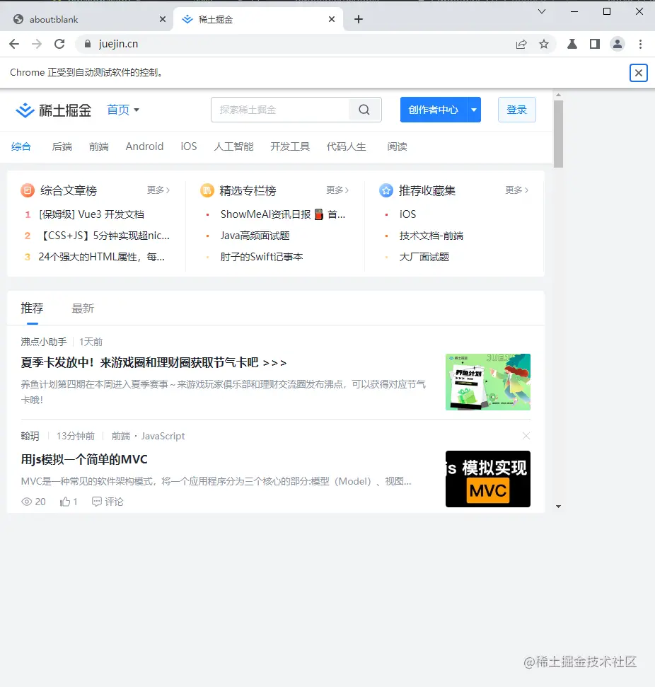Switch to the 最新 feed tab
The image size is (655, 687).
[x=83, y=308]
